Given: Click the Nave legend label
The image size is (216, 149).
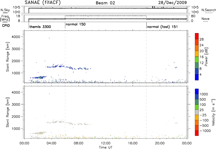Looking at the screenshot, I should coord(205,19).
